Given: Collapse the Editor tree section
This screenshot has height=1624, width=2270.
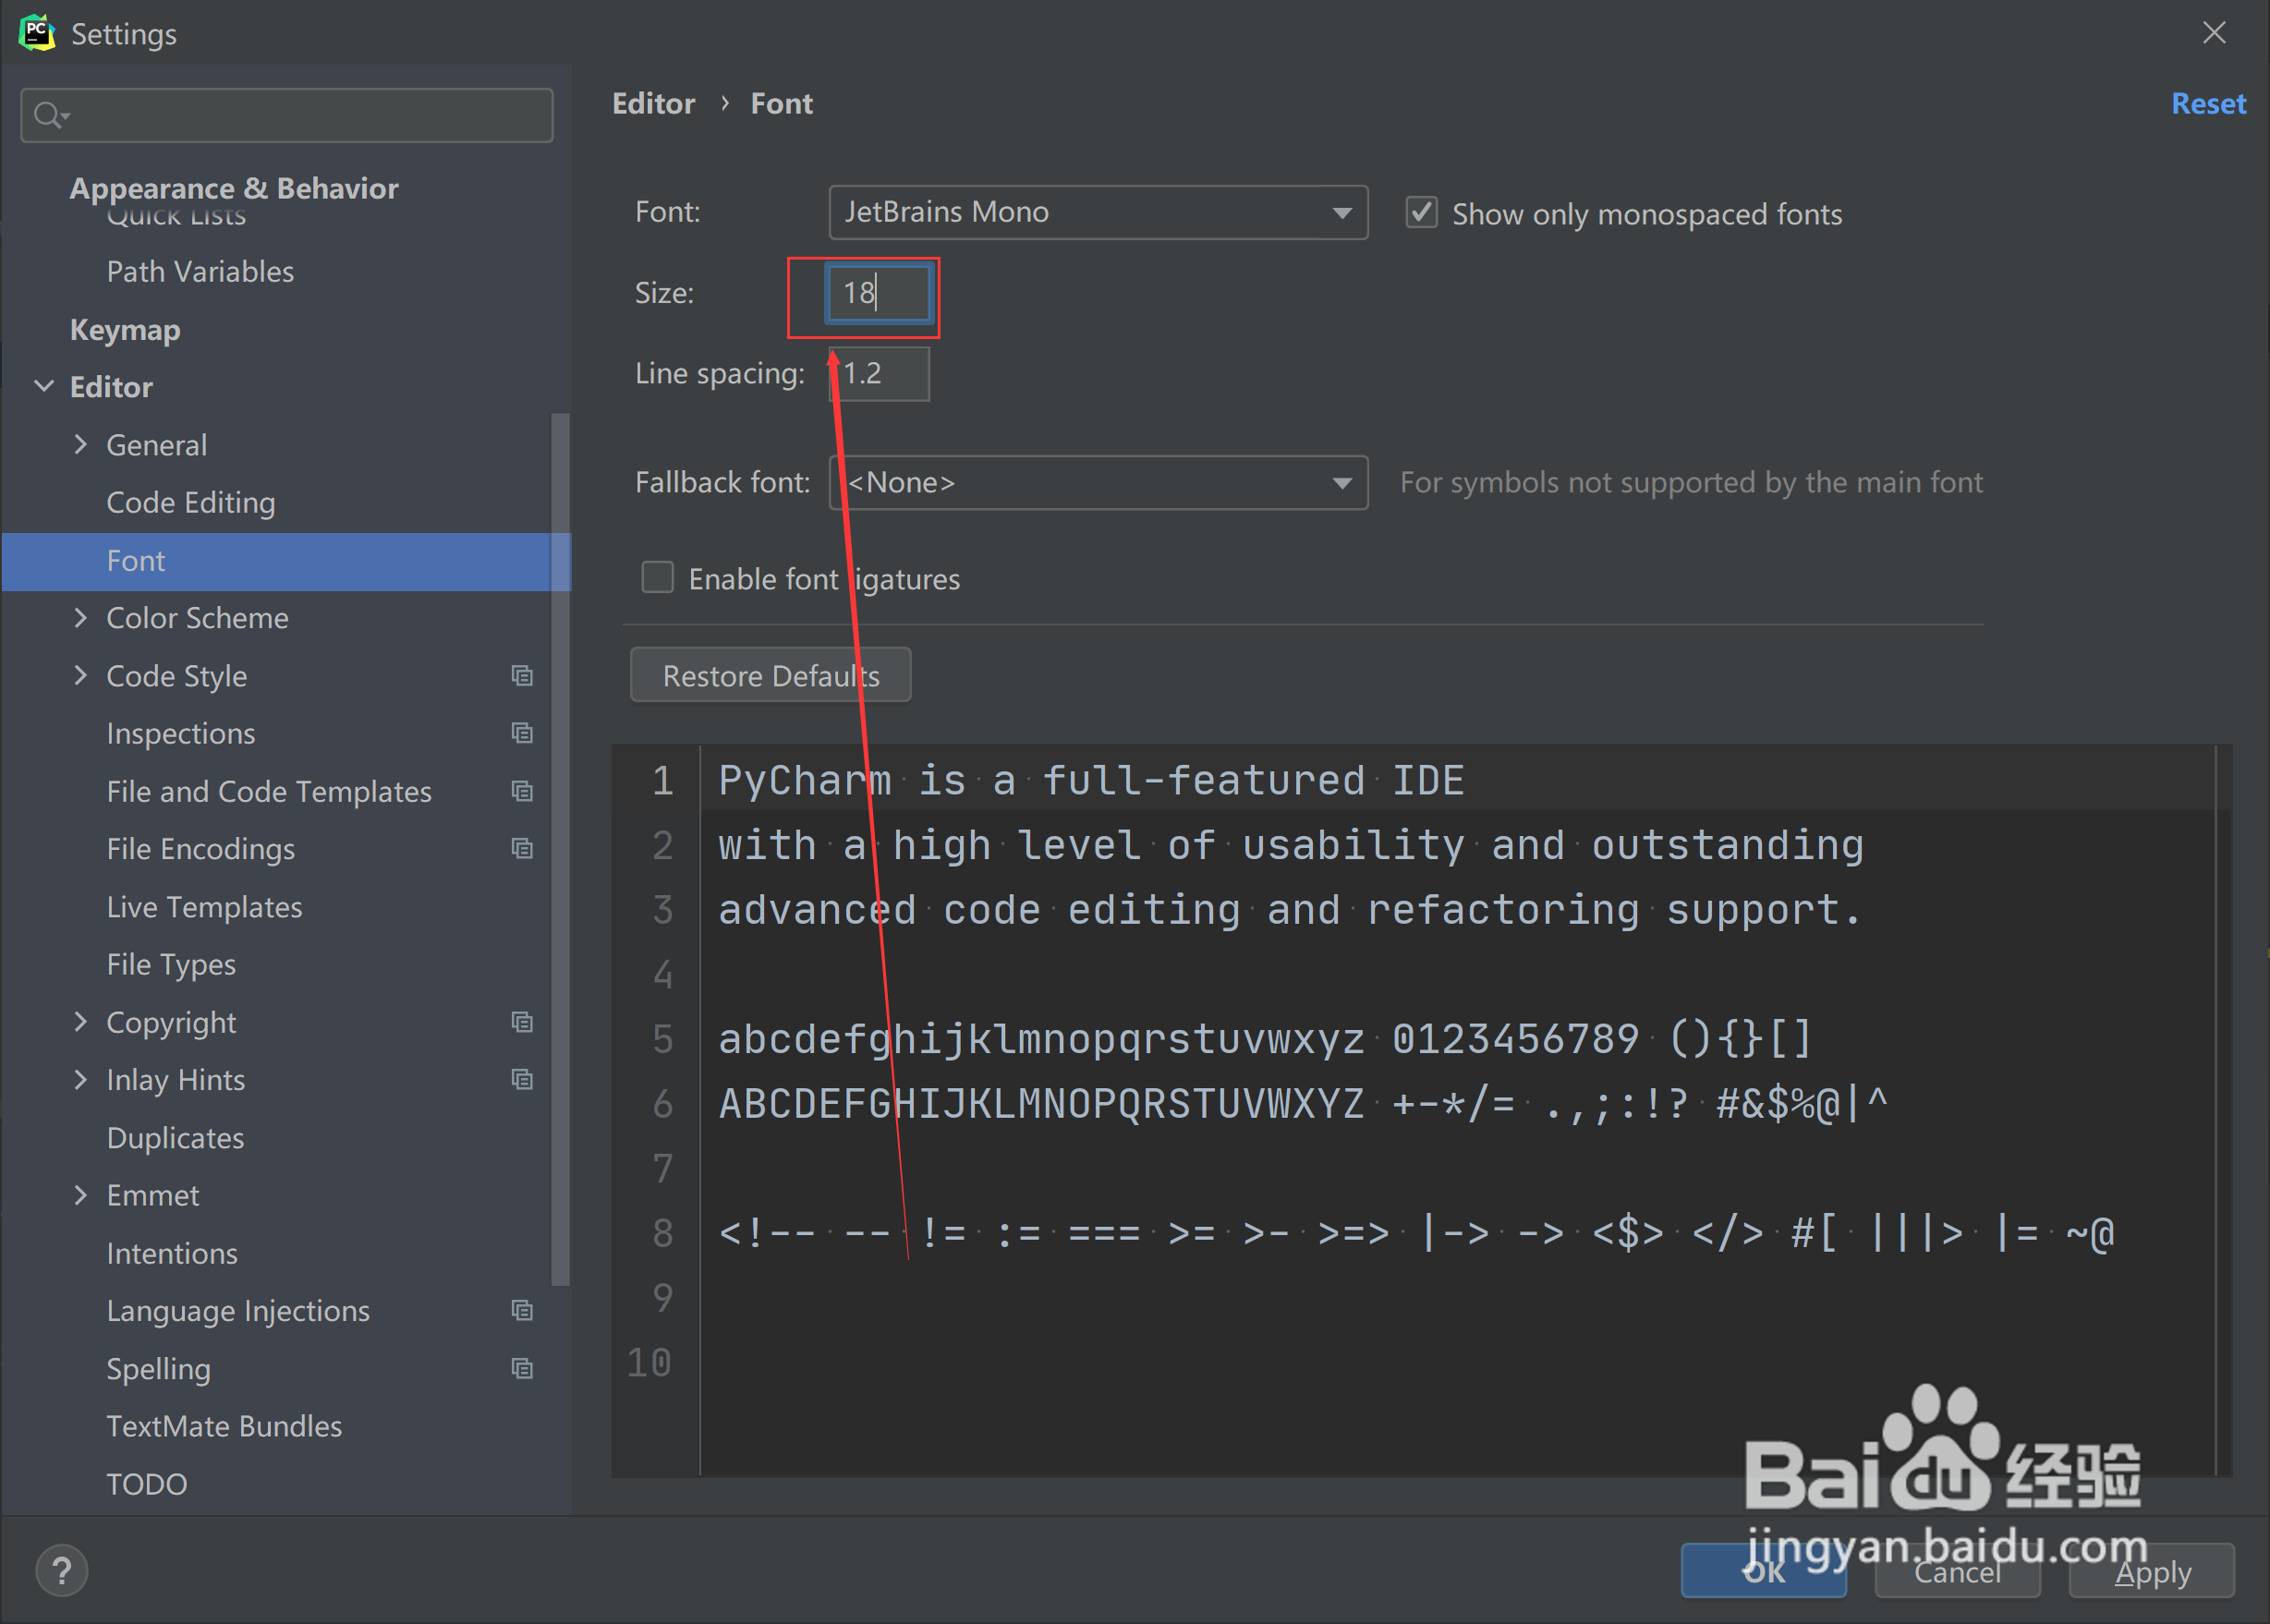Looking at the screenshot, I should (x=44, y=386).
